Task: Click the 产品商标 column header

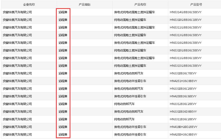Action: (x=85, y=4)
